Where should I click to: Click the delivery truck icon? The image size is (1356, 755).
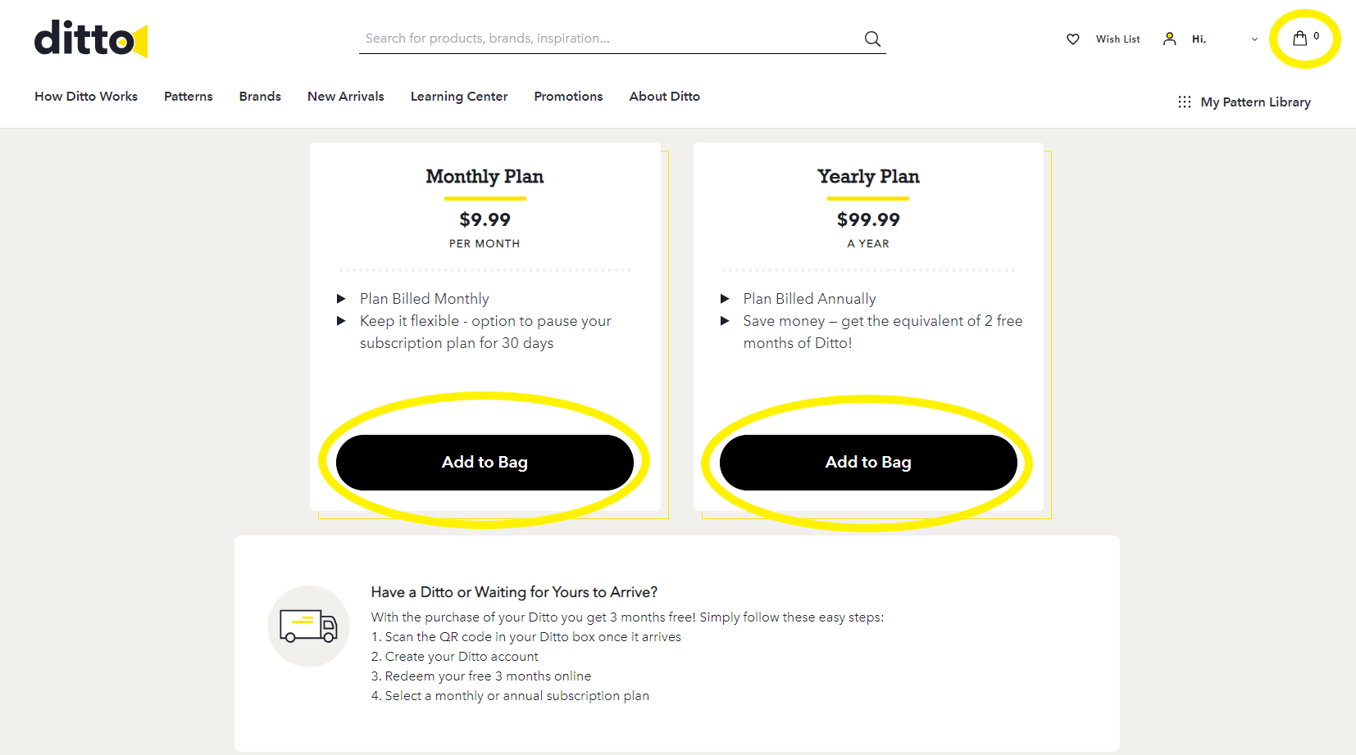(x=308, y=626)
